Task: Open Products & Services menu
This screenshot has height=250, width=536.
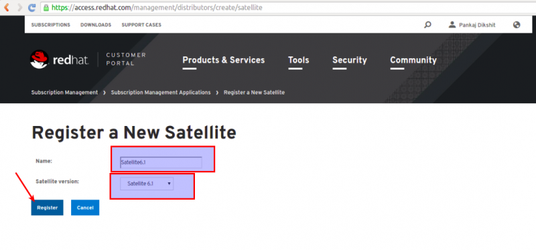Action: [x=224, y=60]
